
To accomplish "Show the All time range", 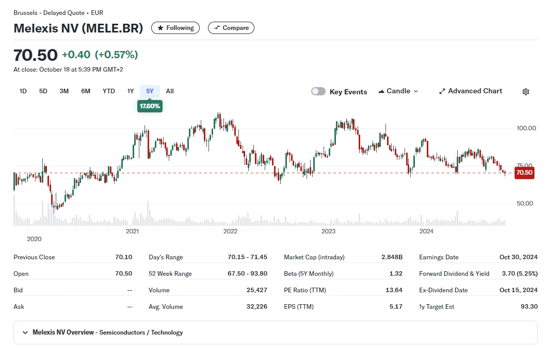I will coord(170,91).
